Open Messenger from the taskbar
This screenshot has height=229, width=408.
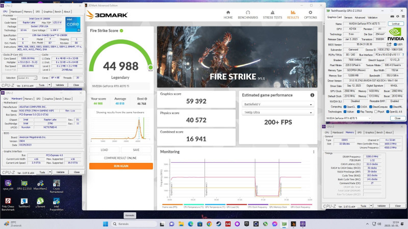275,224
